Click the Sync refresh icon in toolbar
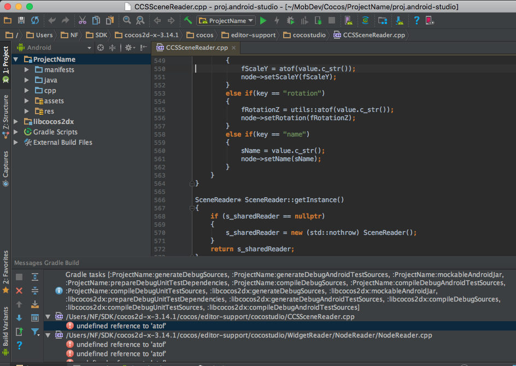Screen dimensions: 516x366 pos(35,21)
